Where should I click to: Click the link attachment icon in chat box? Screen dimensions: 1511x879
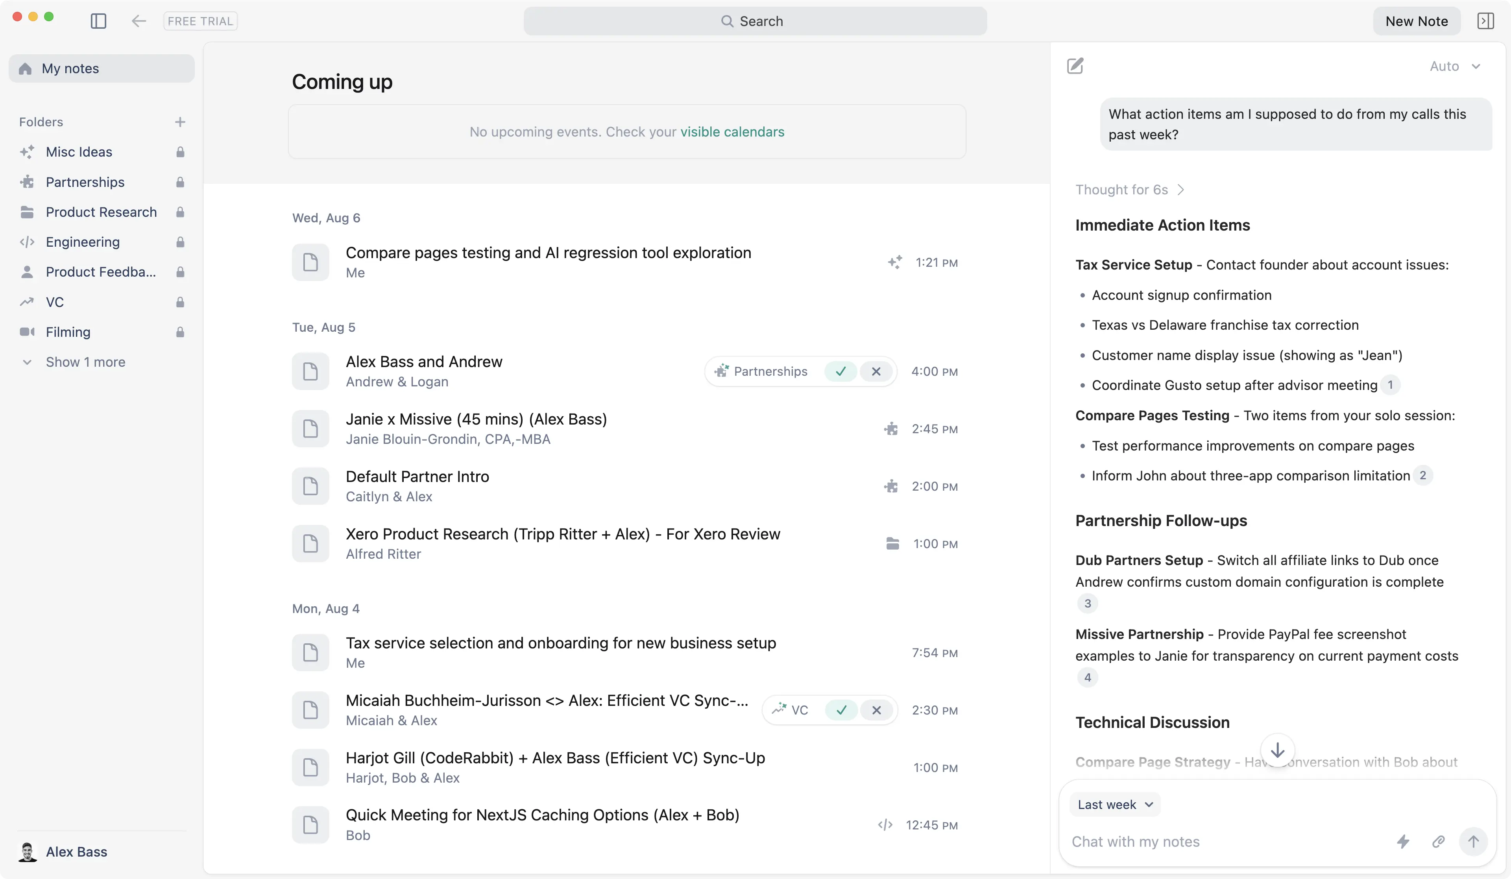pos(1438,841)
